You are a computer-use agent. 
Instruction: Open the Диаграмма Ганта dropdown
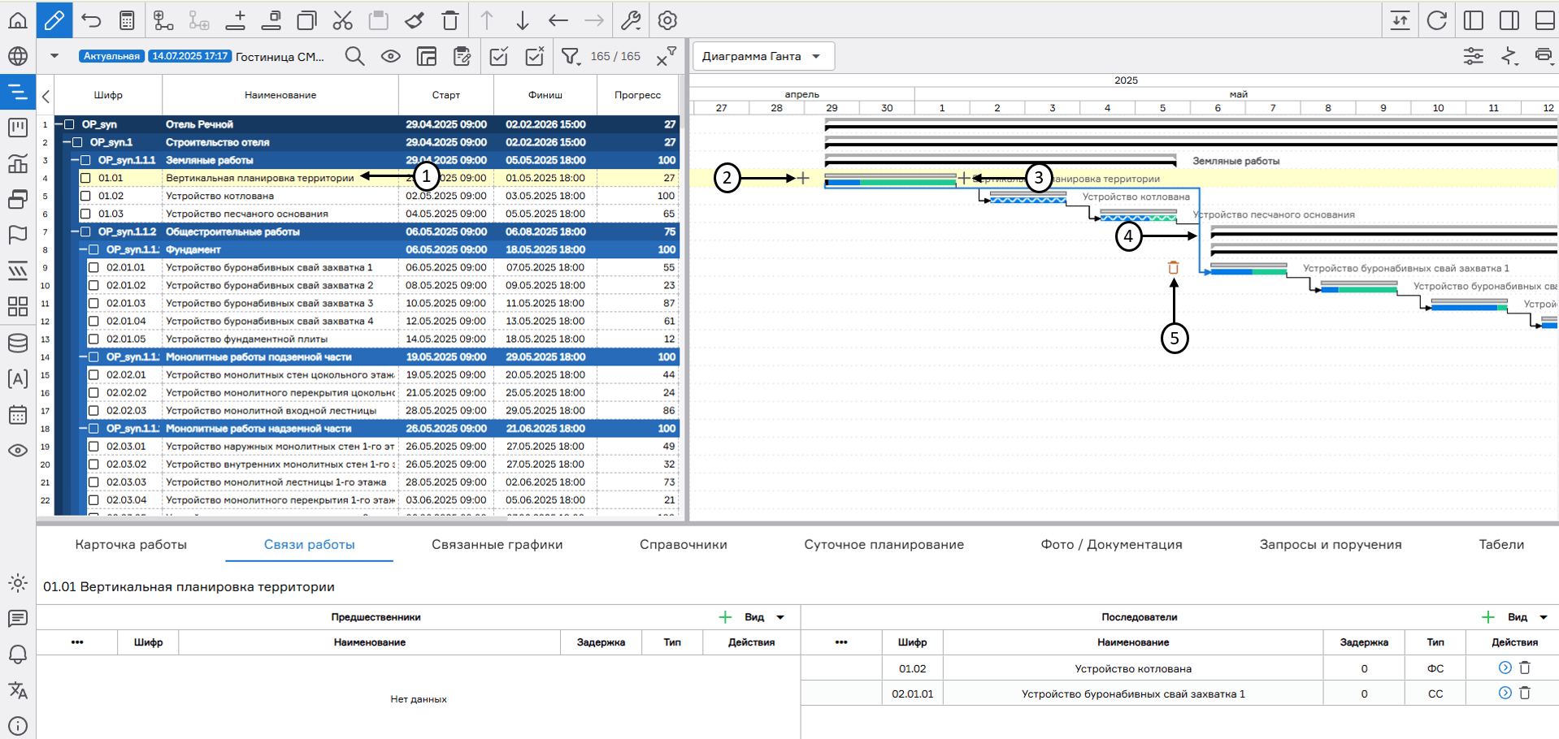(x=762, y=56)
